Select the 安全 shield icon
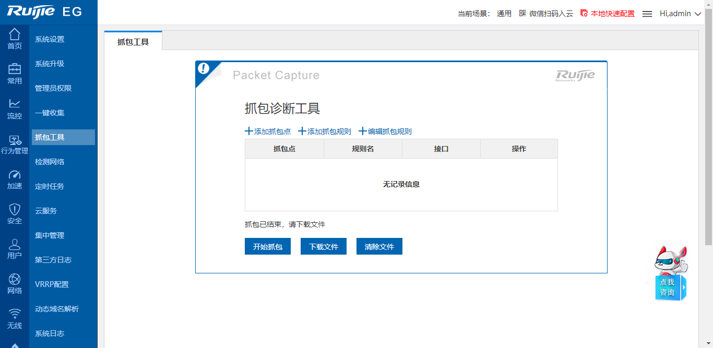This screenshot has height=348, width=713. tap(15, 210)
